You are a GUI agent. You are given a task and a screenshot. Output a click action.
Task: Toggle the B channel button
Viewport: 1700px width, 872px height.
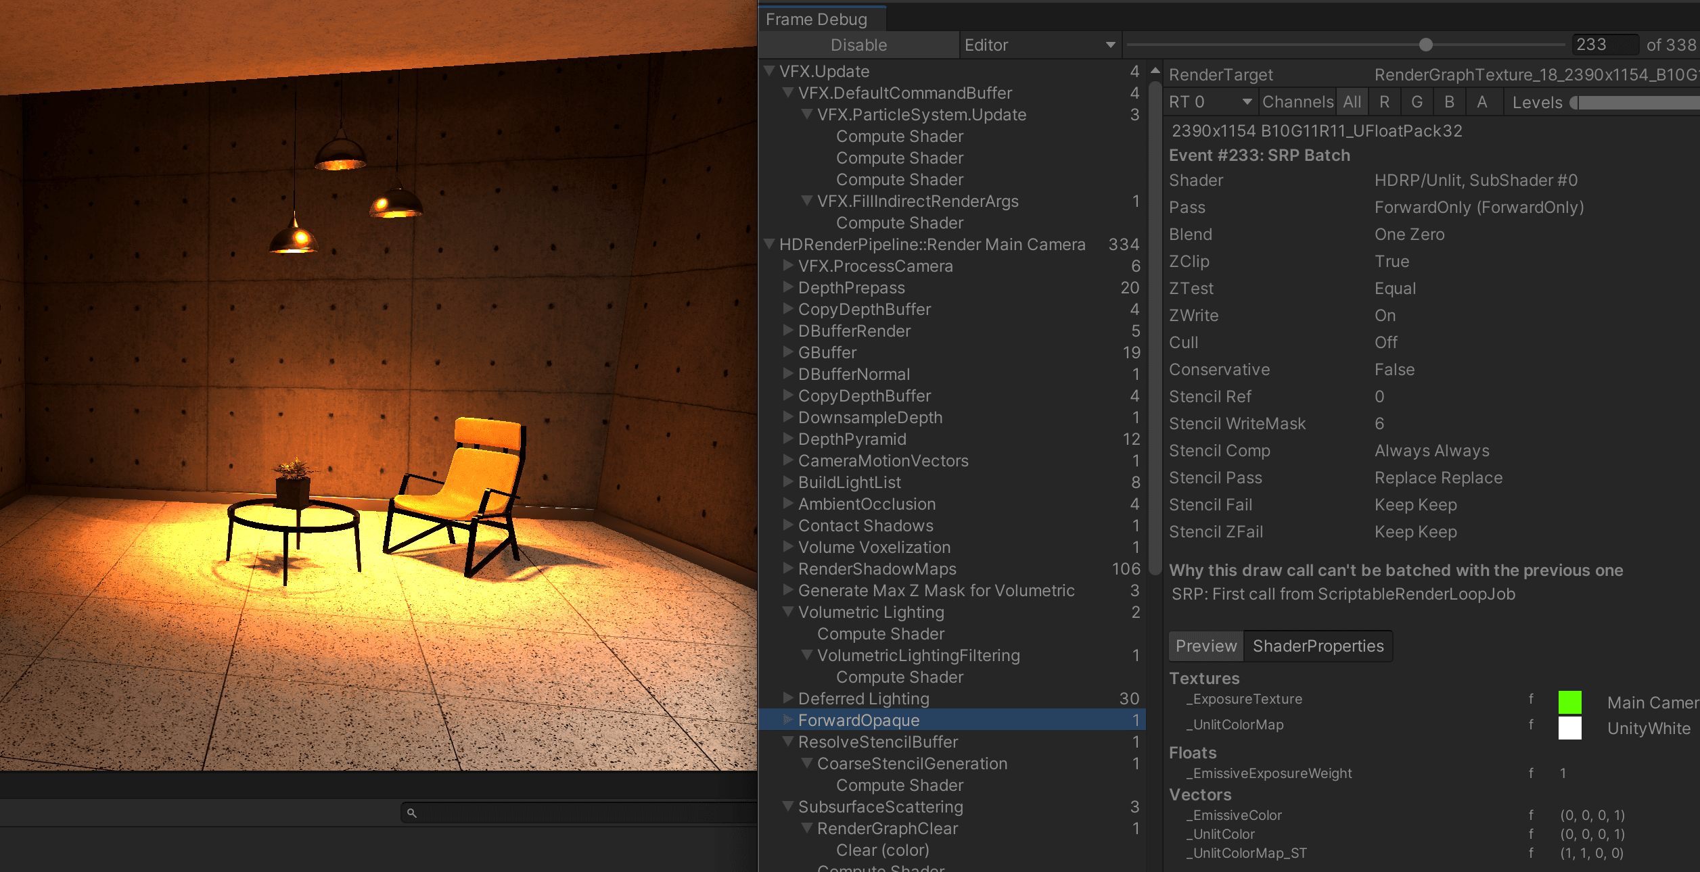click(x=1449, y=102)
